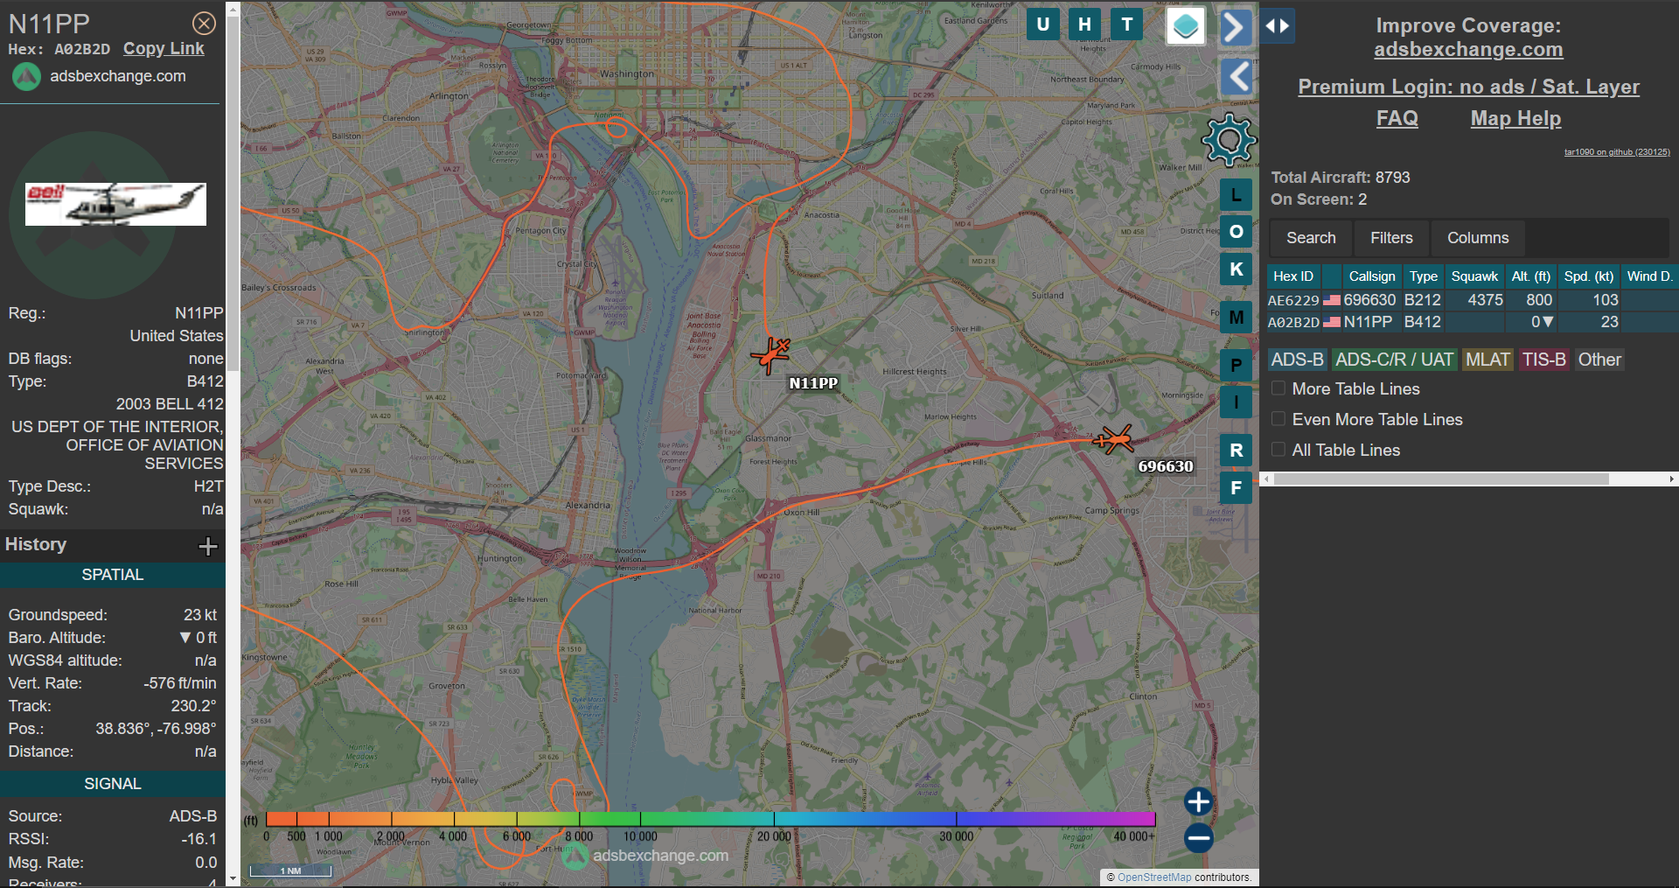This screenshot has height=888, width=1679.
Task: Select the 696630 helicopter icon on map
Action: pos(1113,439)
